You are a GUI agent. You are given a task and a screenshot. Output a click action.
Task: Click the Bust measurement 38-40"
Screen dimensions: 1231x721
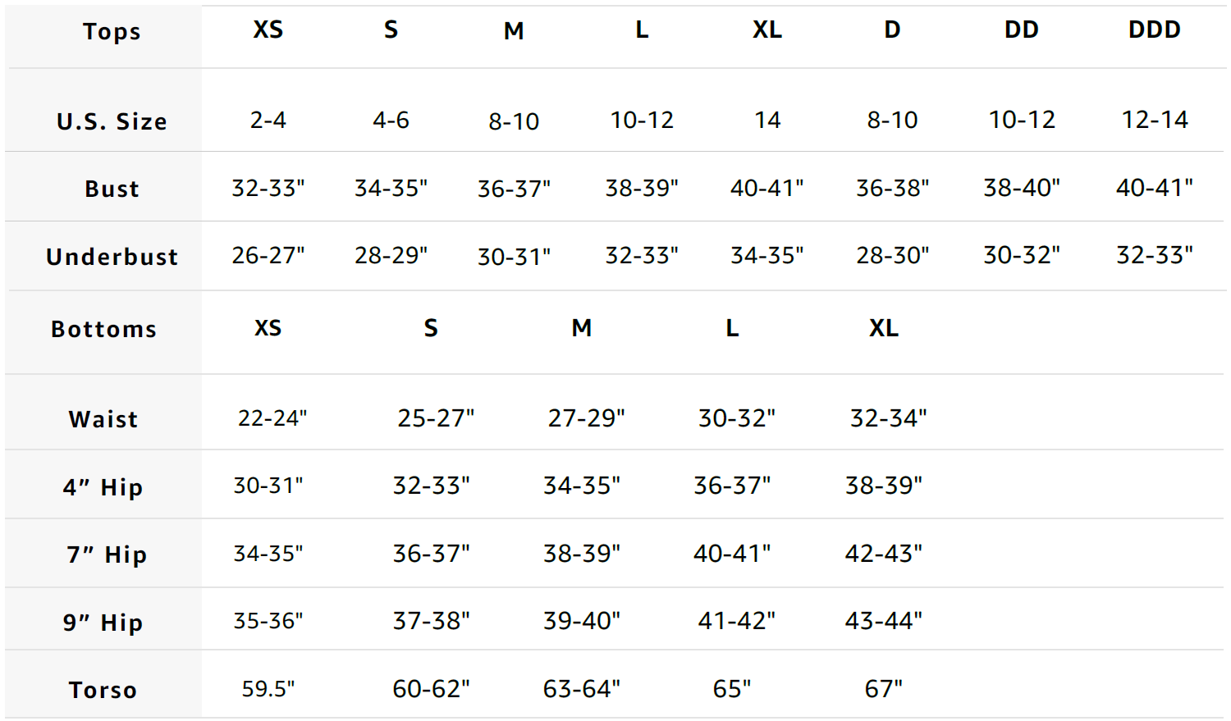click(1021, 189)
